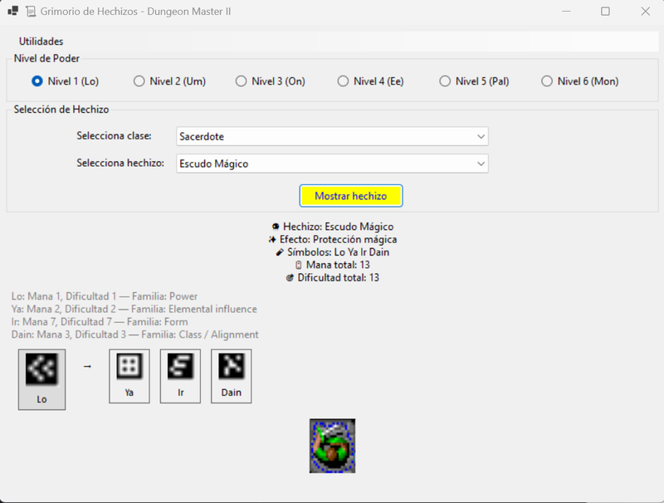The image size is (664, 503).
Task: Click the window system icon at far left
Action: [x=12, y=12]
